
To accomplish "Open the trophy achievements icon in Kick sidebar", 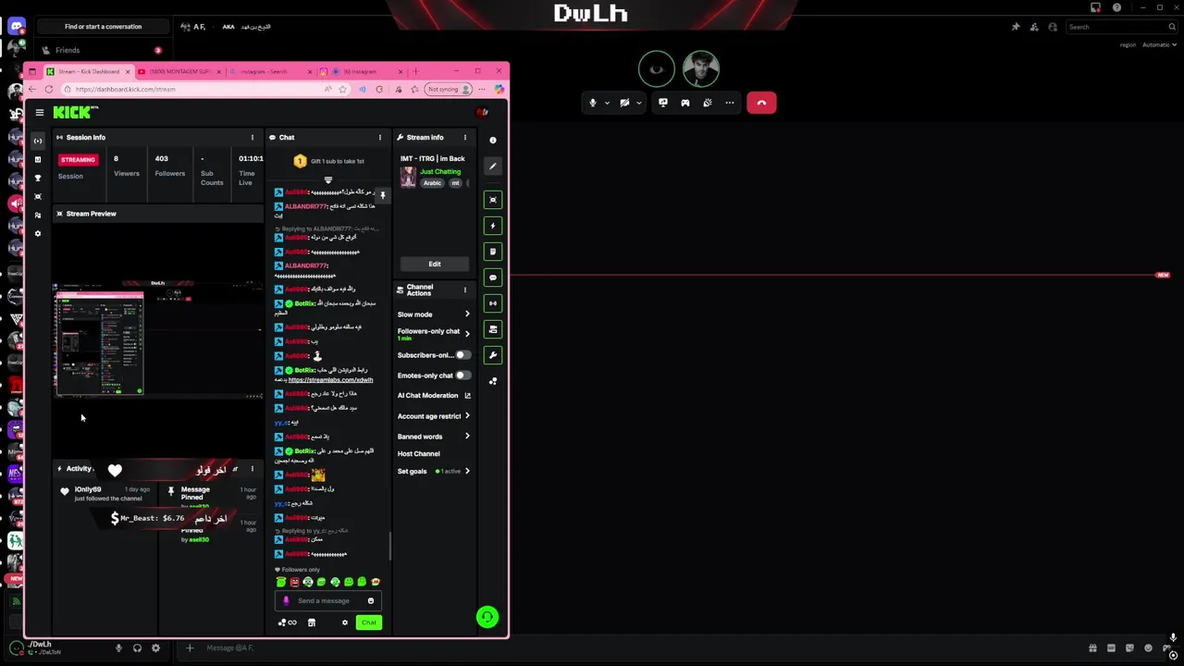I will [x=38, y=178].
